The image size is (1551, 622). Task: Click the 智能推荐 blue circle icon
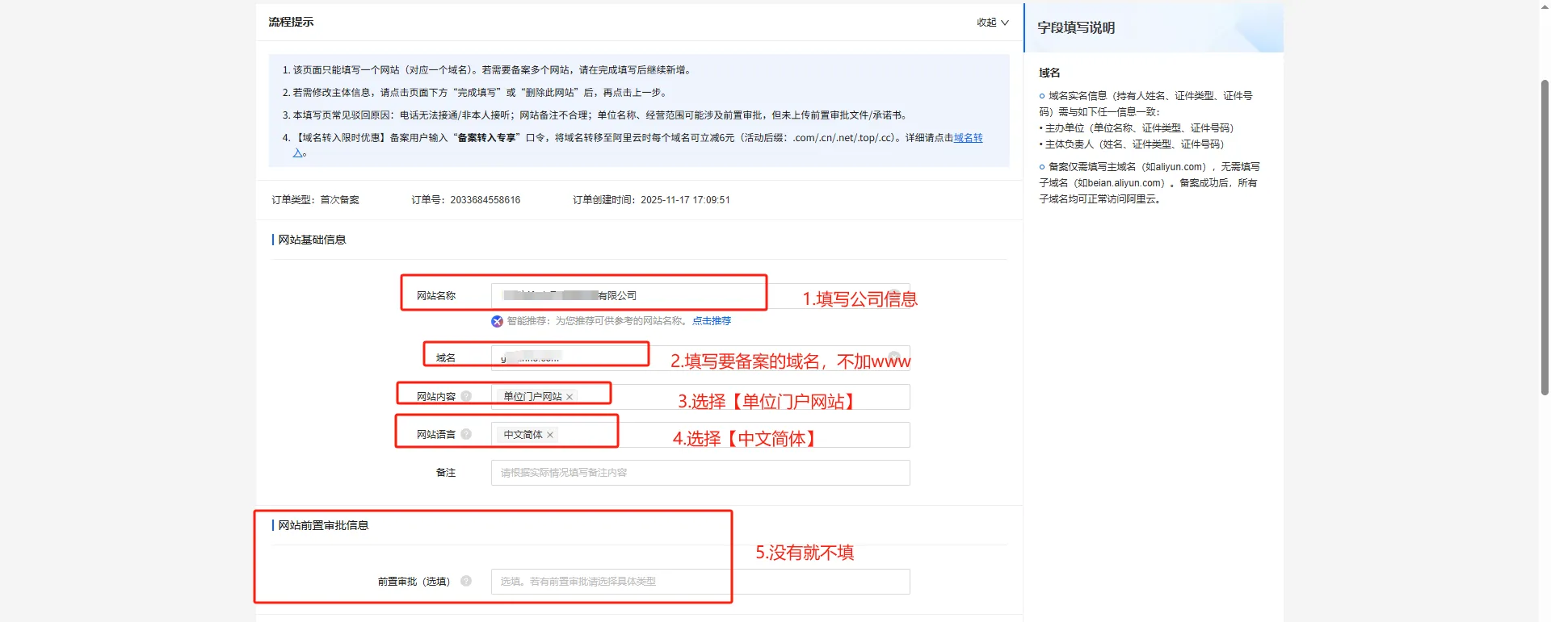497,321
